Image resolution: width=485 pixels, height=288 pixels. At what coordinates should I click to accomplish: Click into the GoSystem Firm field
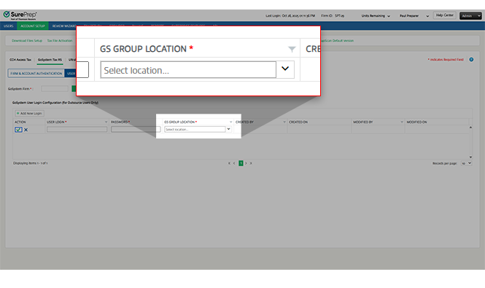tap(55, 89)
